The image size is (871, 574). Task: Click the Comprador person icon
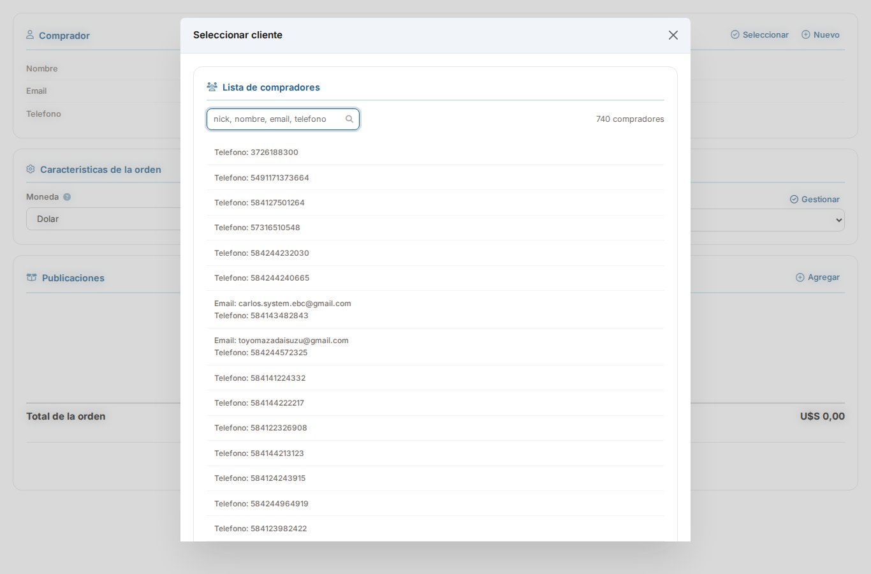point(30,35)
